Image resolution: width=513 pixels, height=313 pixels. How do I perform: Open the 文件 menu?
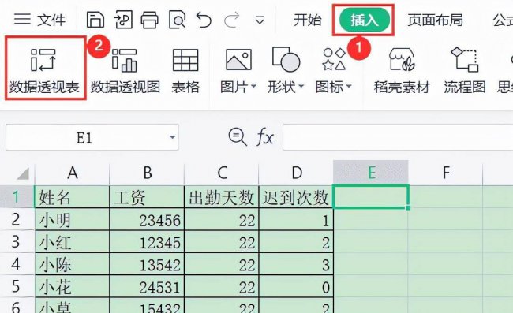point(39,20)
